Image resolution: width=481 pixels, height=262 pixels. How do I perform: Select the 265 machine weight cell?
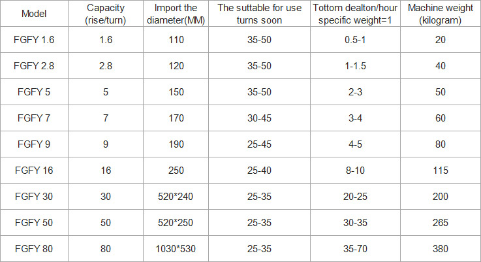(440, 222)
